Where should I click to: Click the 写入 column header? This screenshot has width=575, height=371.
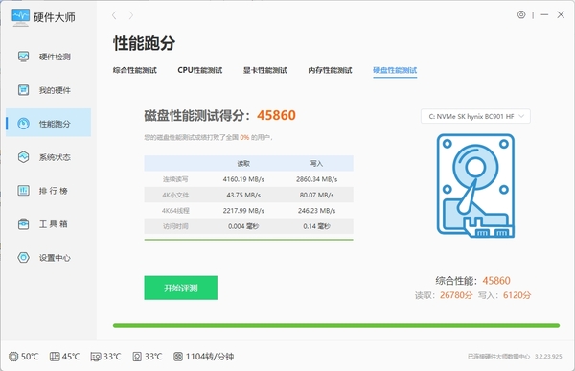[317, 164]
